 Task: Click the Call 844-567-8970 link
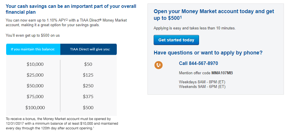point(198,63)
